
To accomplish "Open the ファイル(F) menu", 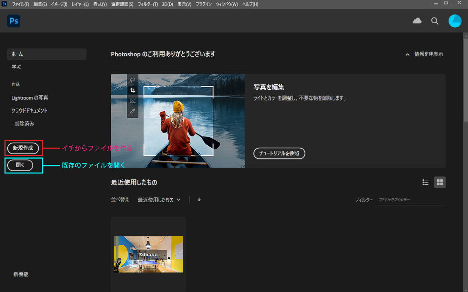I will click(21, 4).
